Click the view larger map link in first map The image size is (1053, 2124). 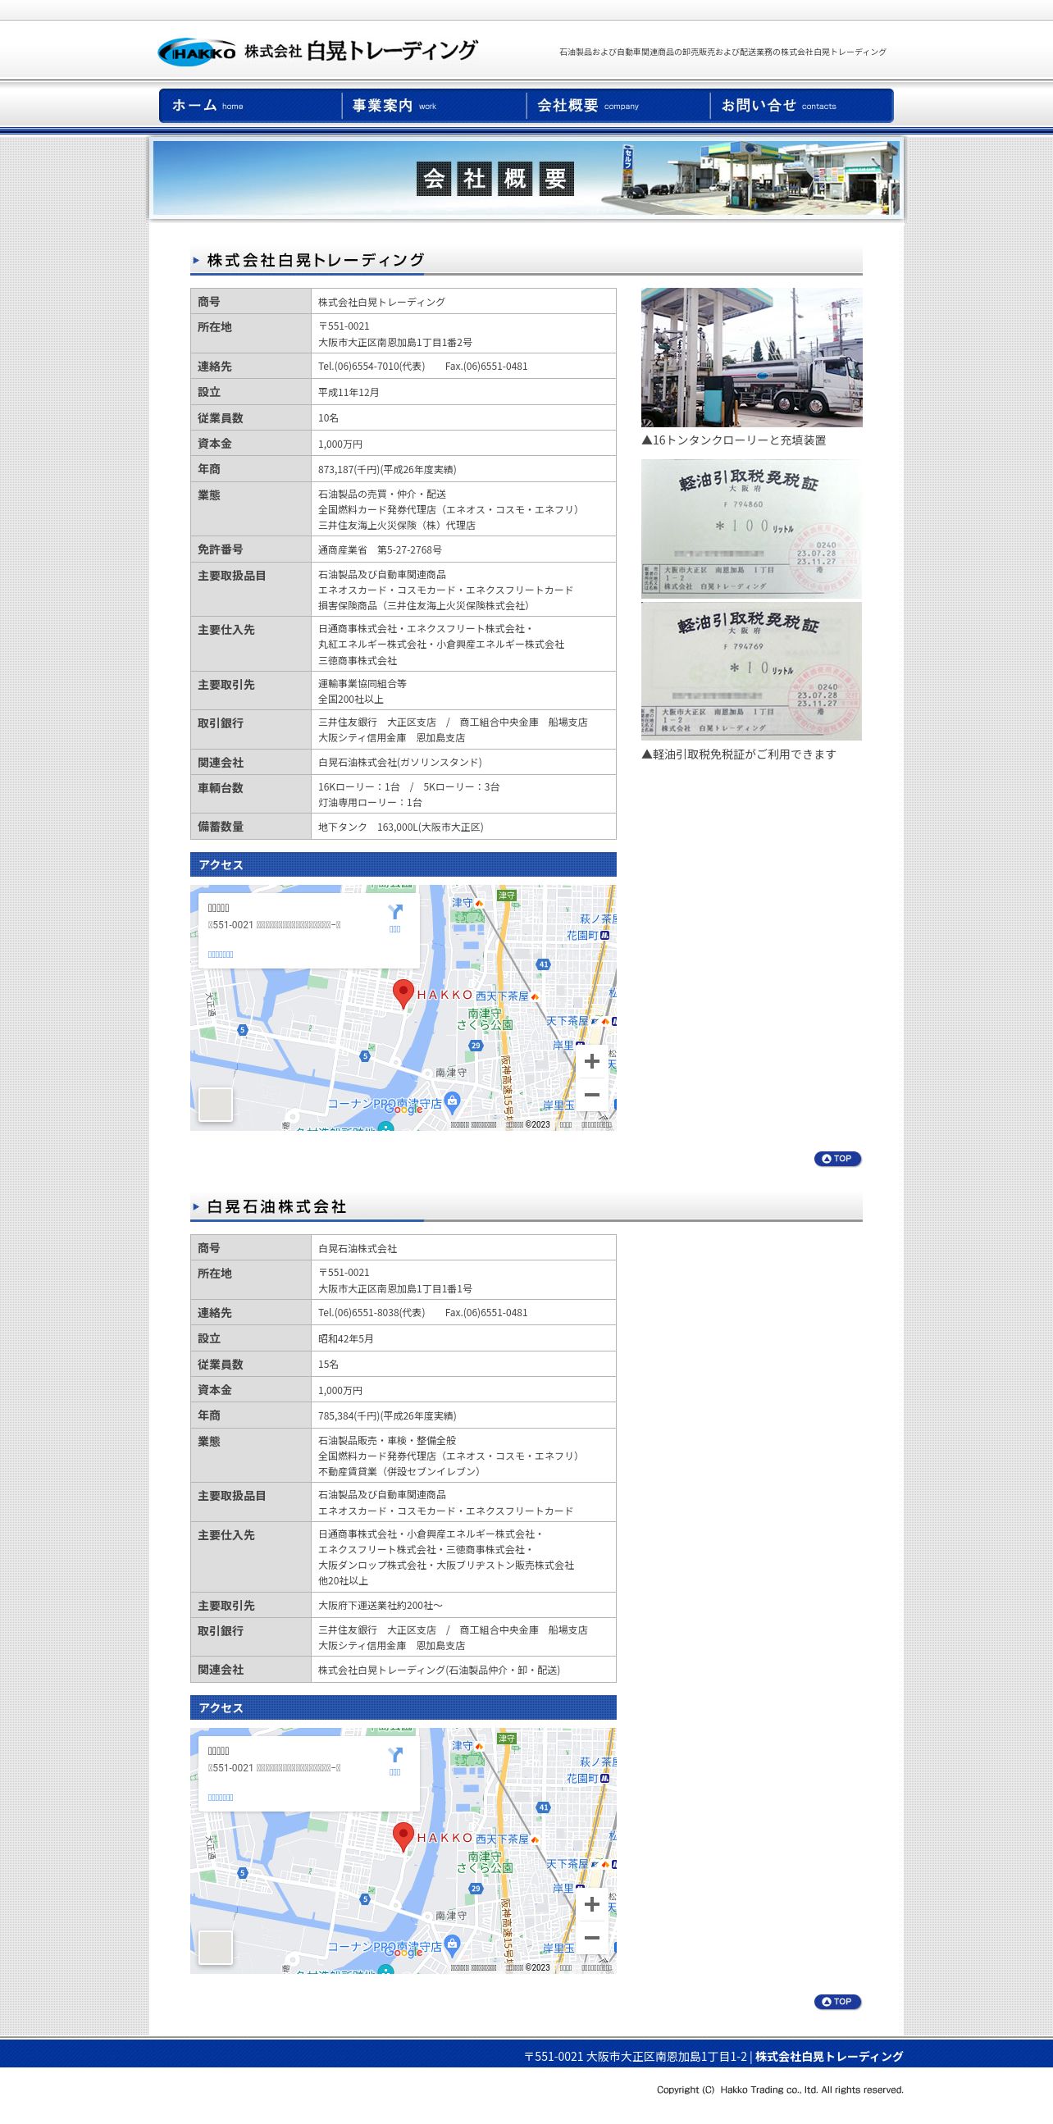click(220, 955)
